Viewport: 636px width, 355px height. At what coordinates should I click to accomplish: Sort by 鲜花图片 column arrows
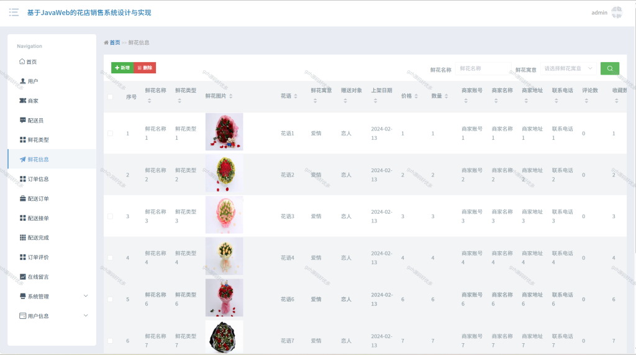pyautogui.click(x=231, y=96)
